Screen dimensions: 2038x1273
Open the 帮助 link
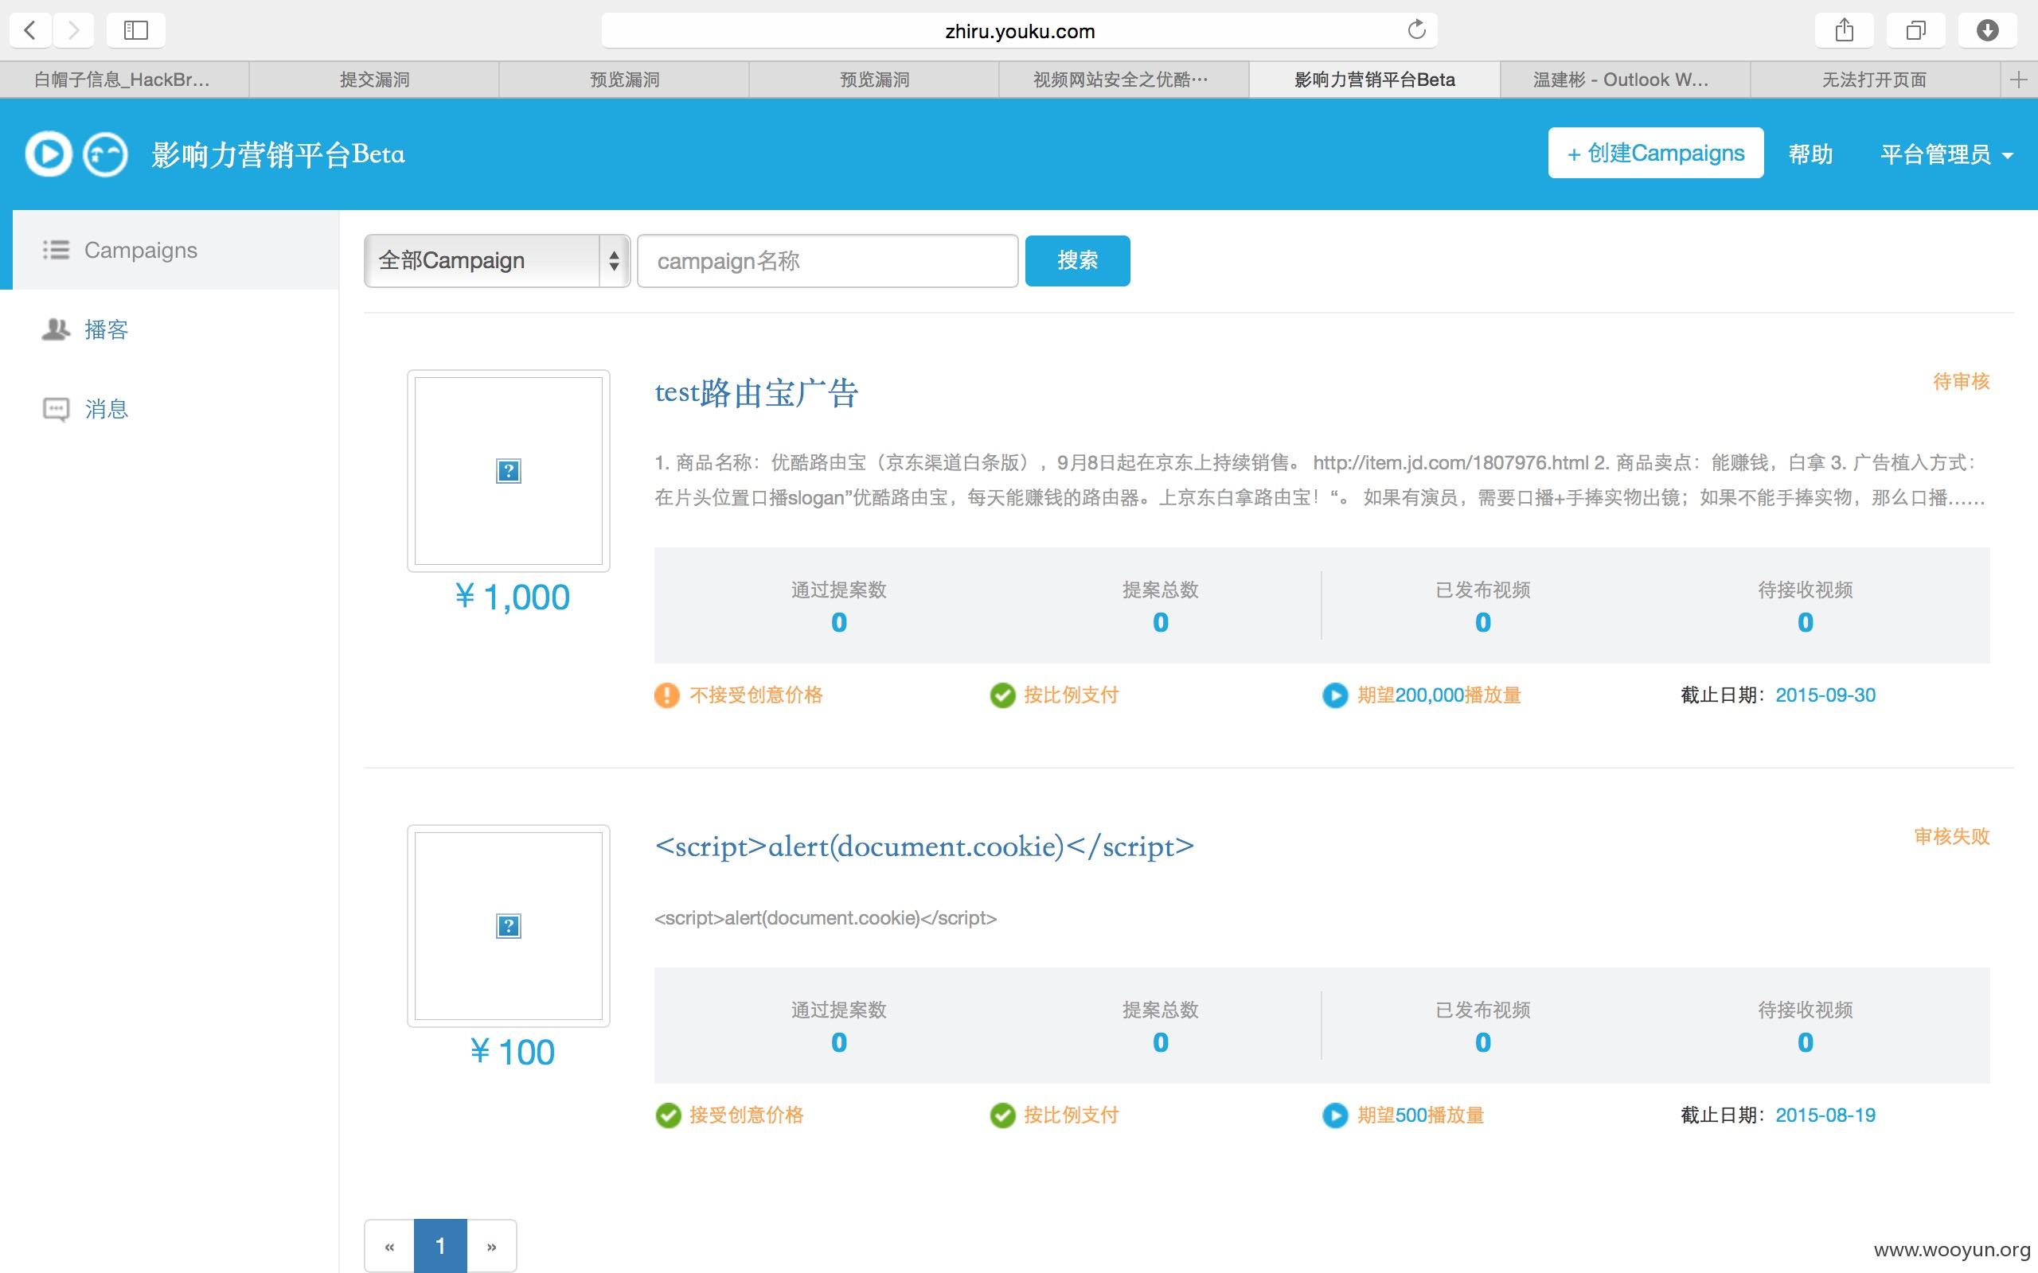1810,155
